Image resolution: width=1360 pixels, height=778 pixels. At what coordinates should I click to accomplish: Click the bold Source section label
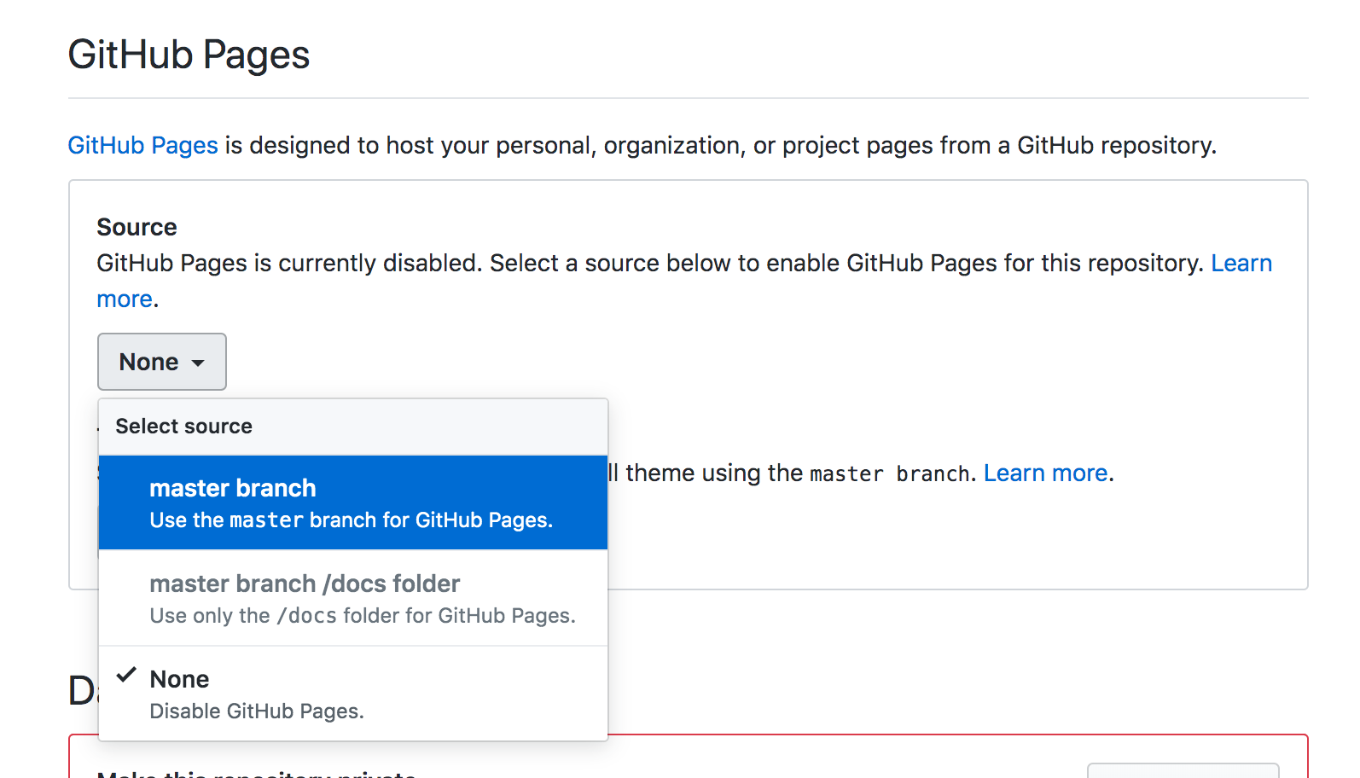point(137,227)
